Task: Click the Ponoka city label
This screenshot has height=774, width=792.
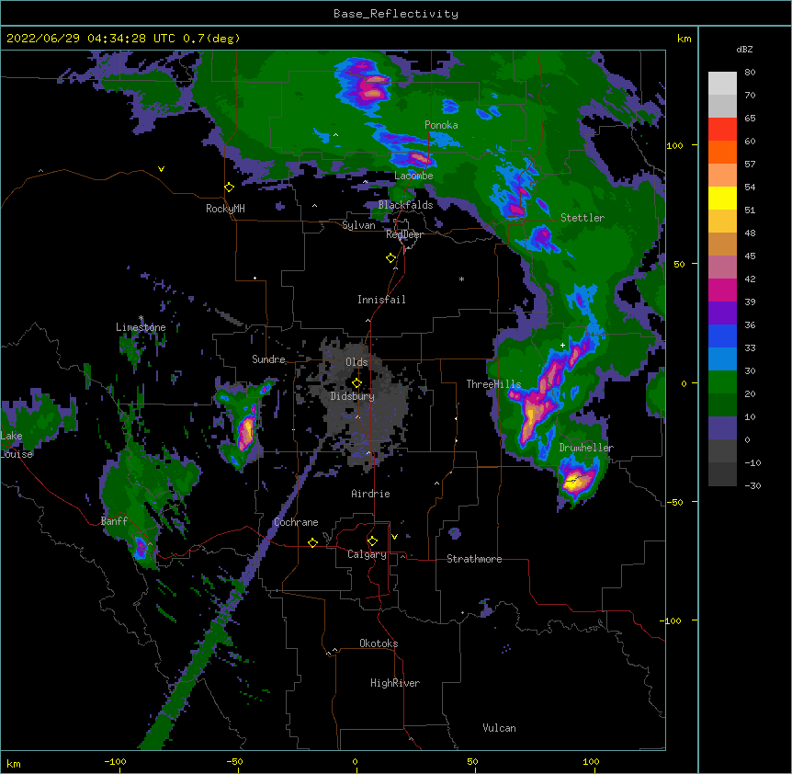Action: 441,125
